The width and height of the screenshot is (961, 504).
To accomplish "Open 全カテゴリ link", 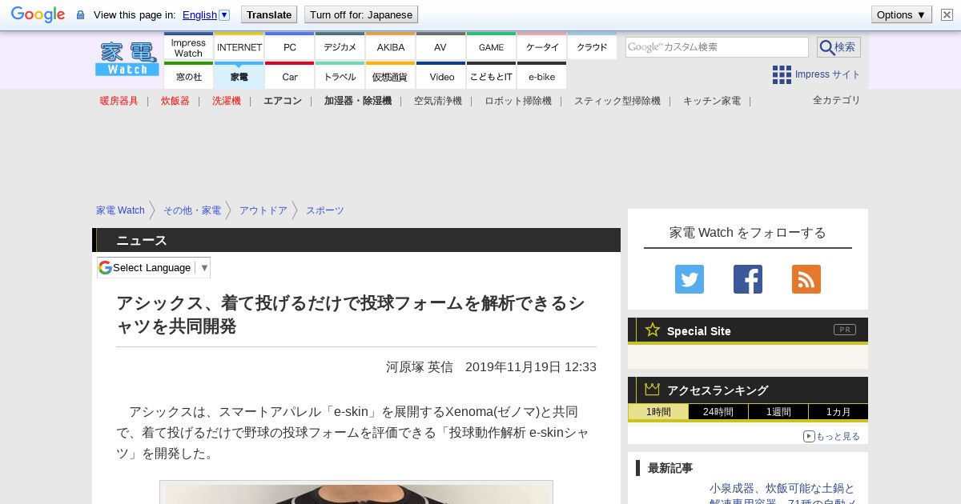I will tap(837, 100).
